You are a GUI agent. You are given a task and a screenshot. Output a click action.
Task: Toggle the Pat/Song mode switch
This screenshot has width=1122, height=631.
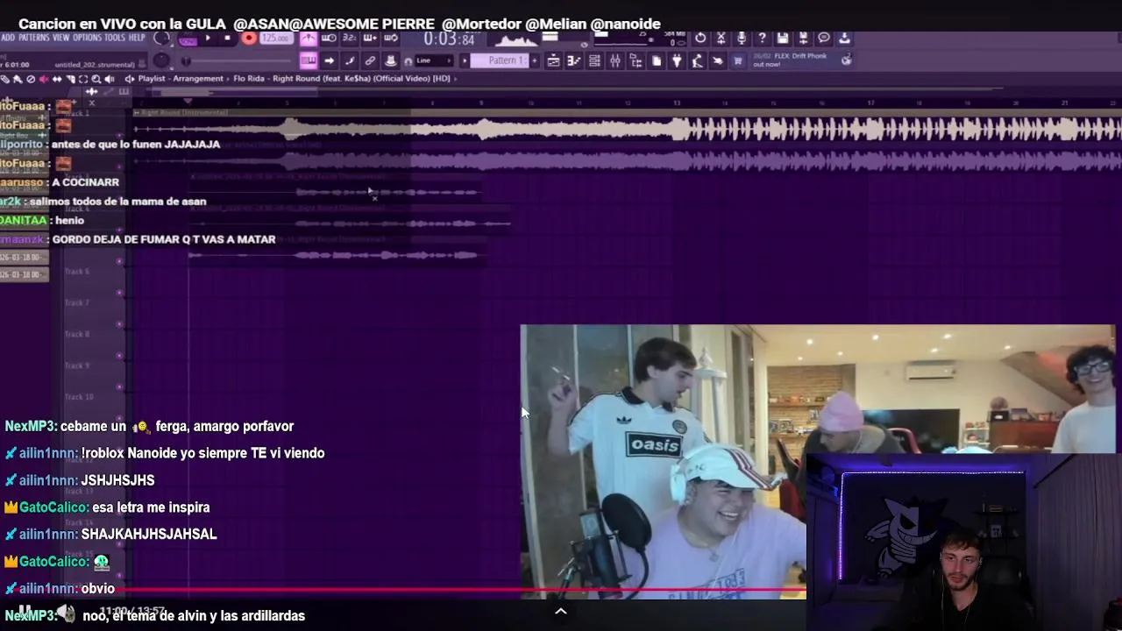tap(188, 39)
